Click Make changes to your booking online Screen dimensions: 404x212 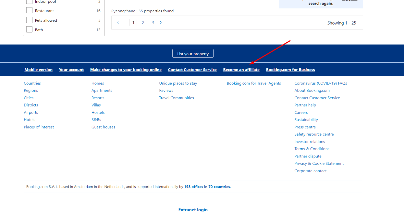pyautogui.click(x=126, y=70)
